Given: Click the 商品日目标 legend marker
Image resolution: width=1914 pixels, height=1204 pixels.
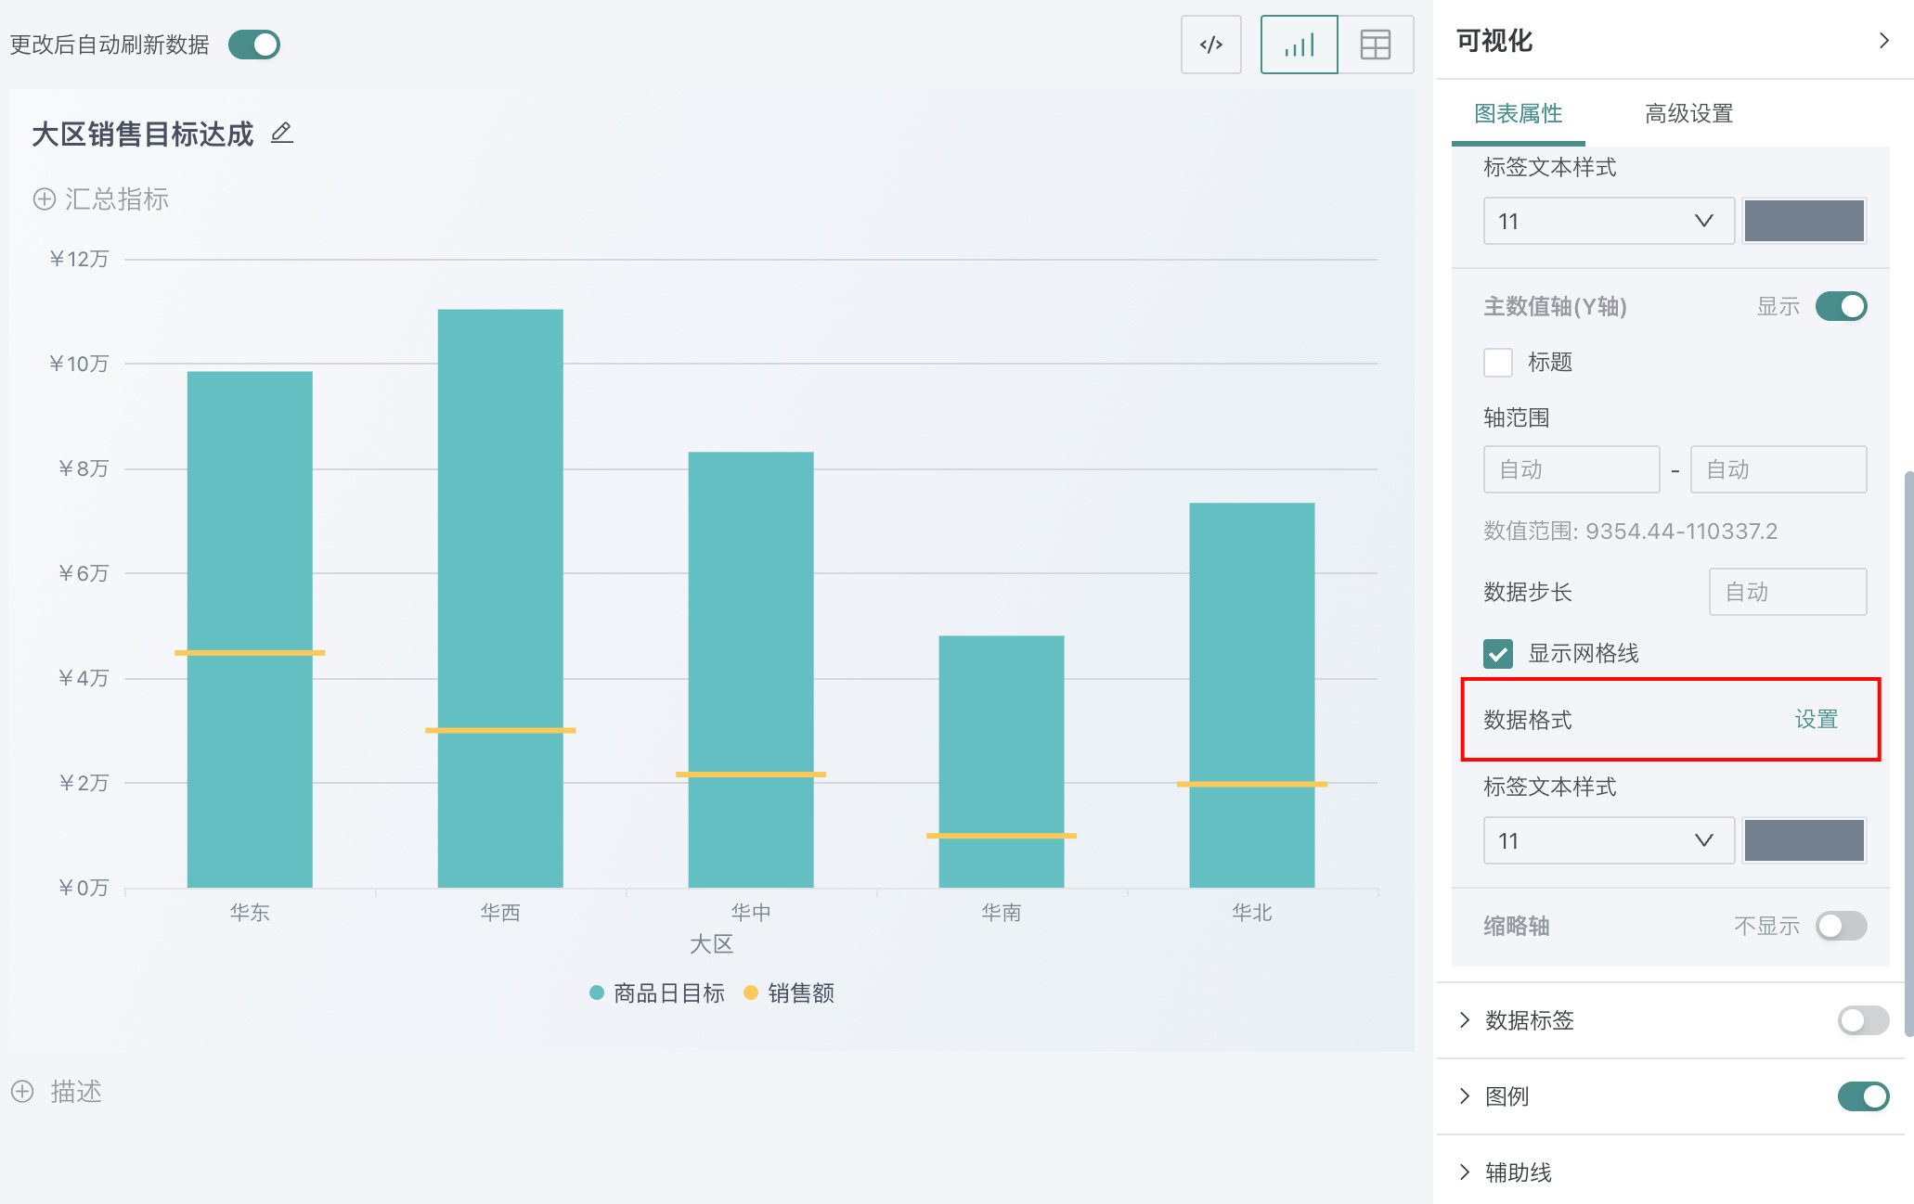Looking at the screenshot, I should point(597,993).
